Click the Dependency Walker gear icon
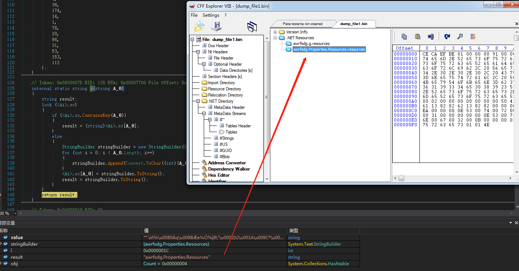519x271 pixels. pyautogui.click(x=204, y=169)
